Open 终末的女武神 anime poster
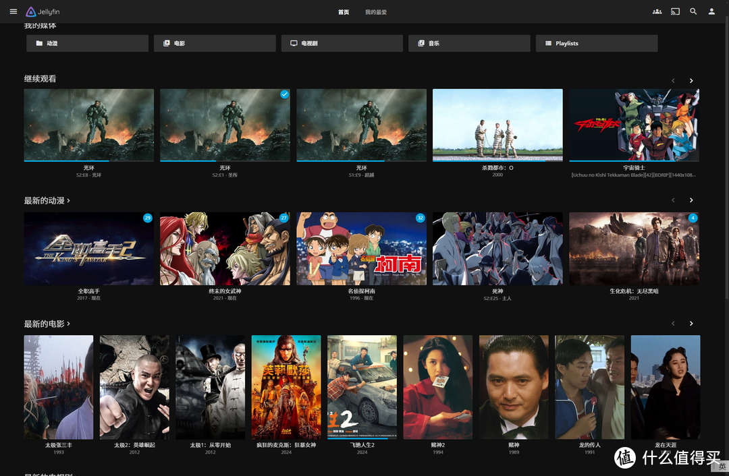 pyautogui.click(x=225, y=248)
